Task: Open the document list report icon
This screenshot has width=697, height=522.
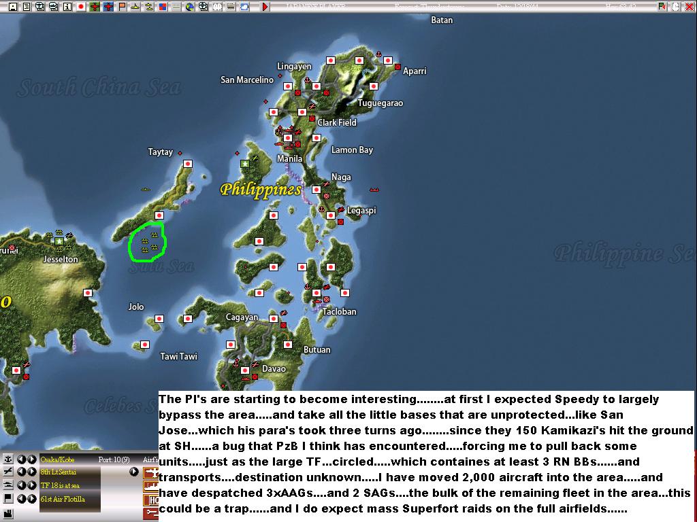Action: [27, 7]
